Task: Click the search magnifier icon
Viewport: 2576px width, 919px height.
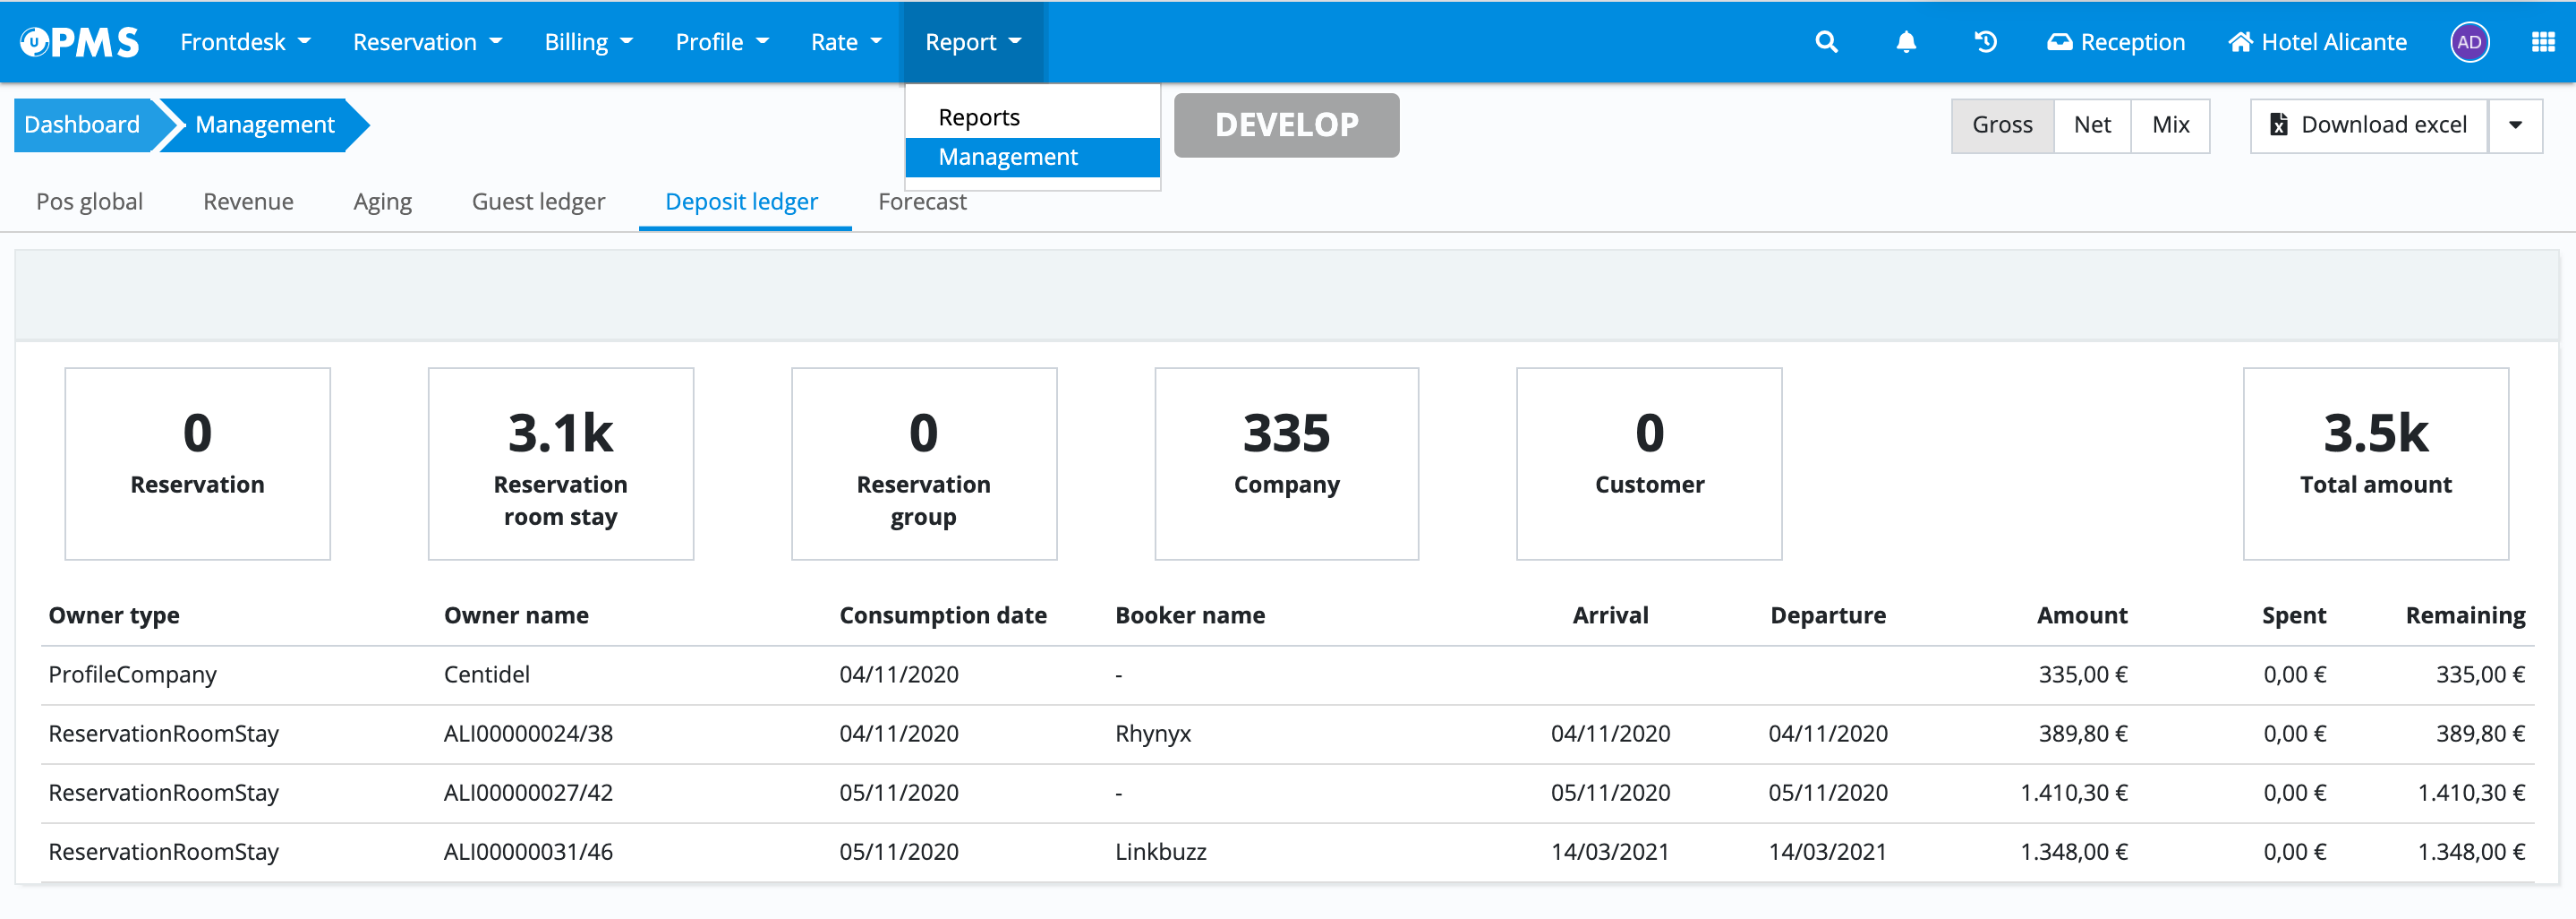Action: (x=1826, y=42)
